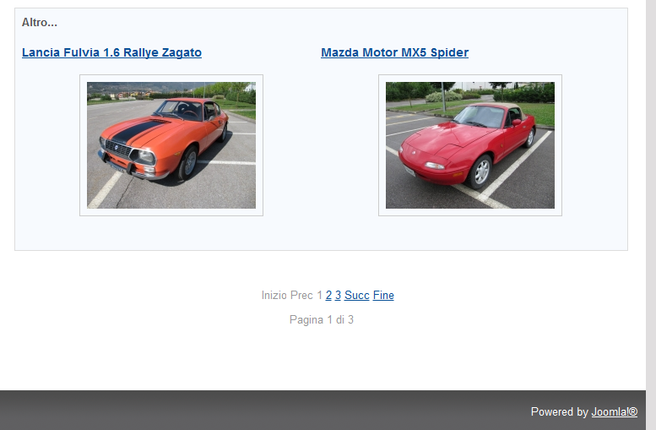
Task: Click the disabled Prec pagination text
Action: 301,295
